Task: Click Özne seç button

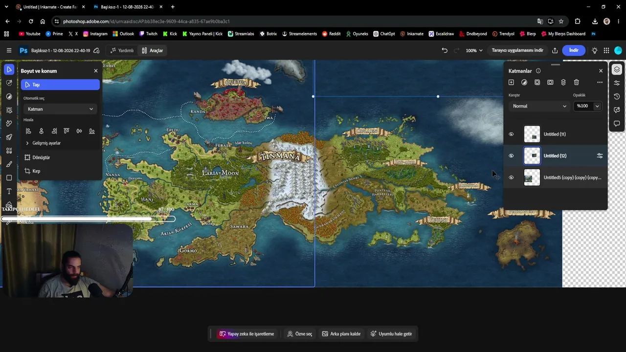Action: click(x=300, y=334)
